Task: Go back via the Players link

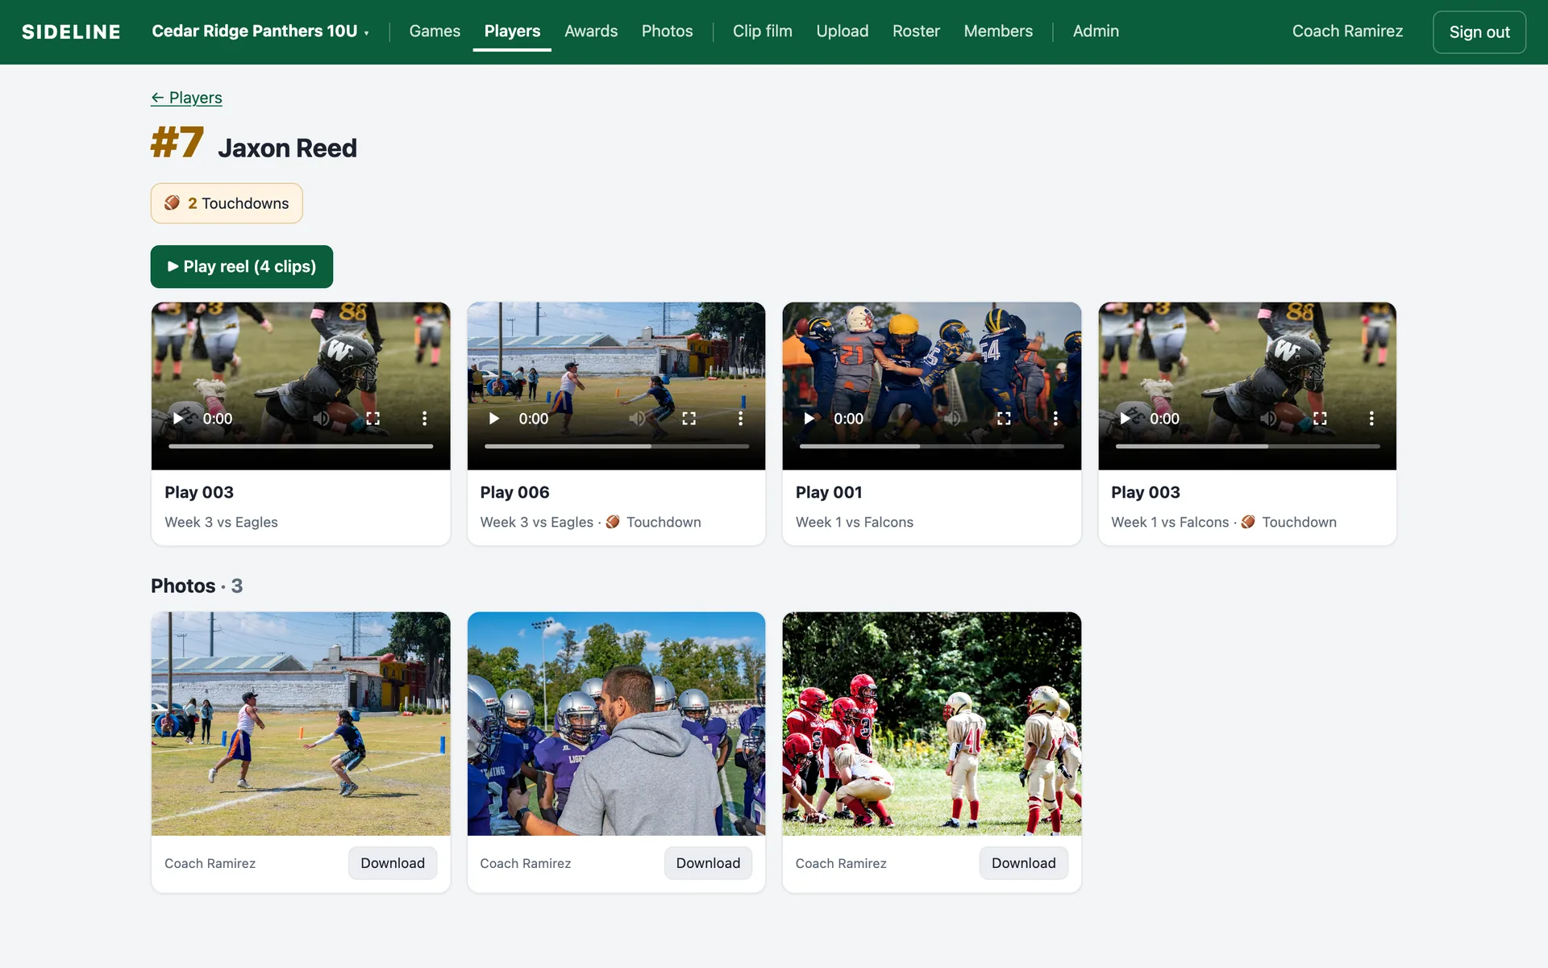Action: (x=186, y=98)
